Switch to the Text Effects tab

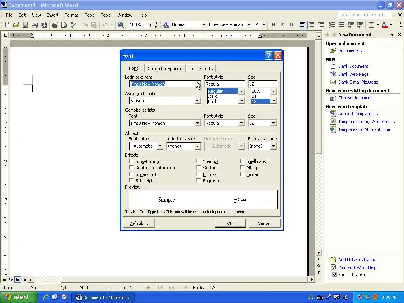(x=201, y=69)
